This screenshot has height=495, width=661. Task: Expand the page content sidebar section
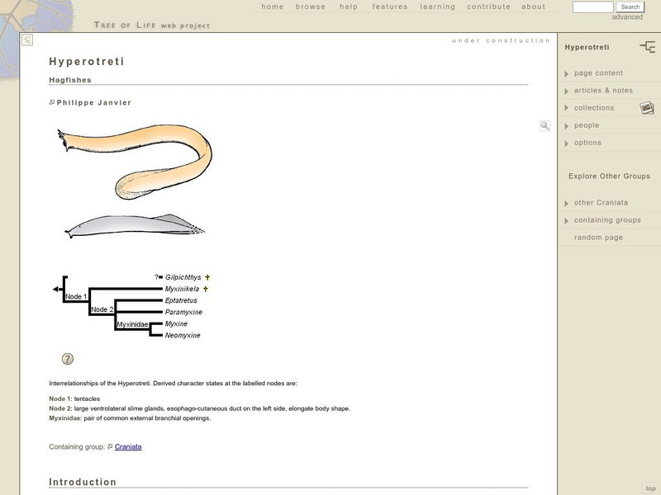pyautogui.click(x=597, y=72)
